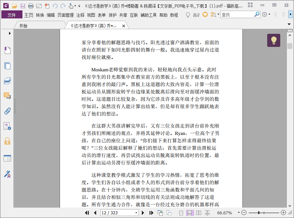The height and width of the screenshot is (218, 294).
Task: Click the Foxit application logo icon
Action: click(x=6, y=6)
